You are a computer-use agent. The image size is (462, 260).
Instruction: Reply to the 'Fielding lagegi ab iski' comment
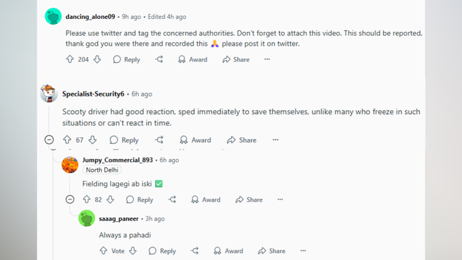click(140, 200)
